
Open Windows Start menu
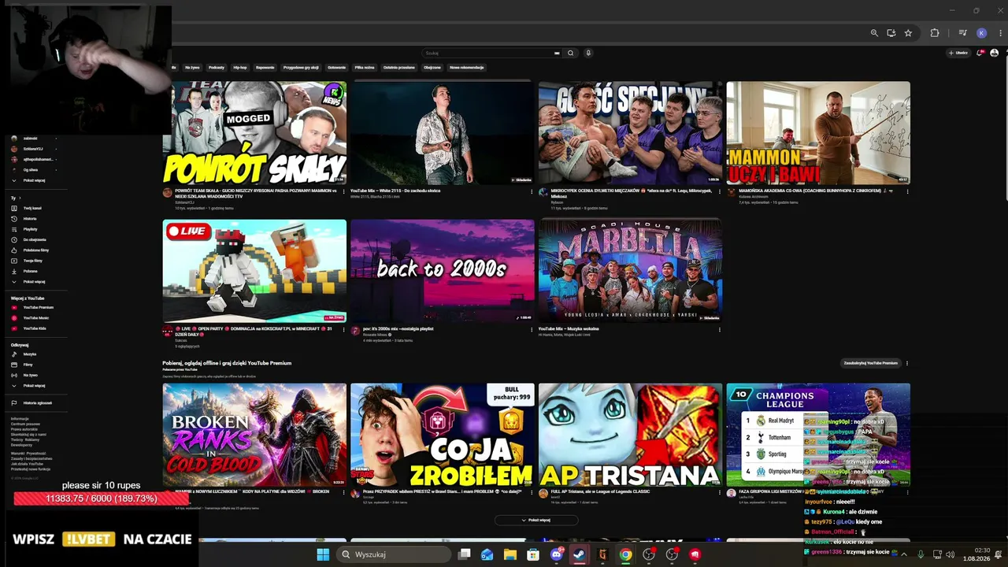(323, 554)
